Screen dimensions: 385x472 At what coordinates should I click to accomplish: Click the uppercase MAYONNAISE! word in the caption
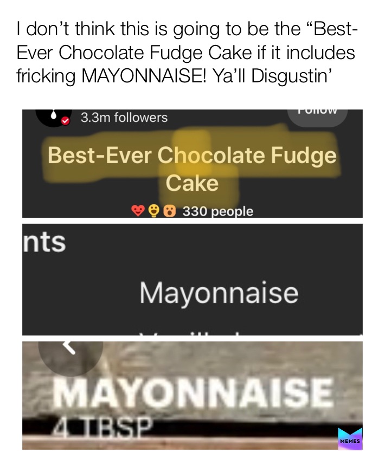[x=144, y=75]
